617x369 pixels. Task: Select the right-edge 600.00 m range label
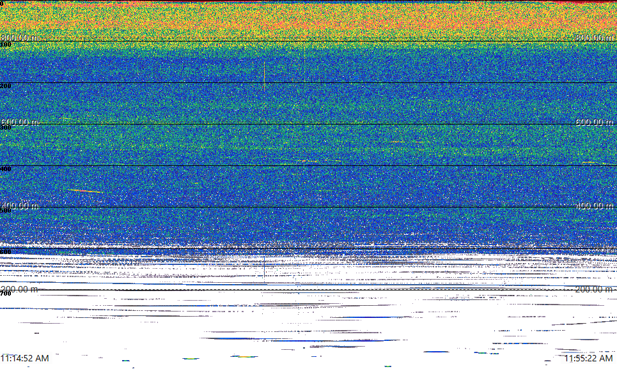[x=595, y=122]
